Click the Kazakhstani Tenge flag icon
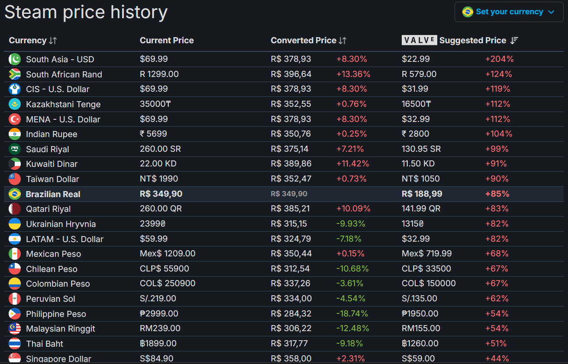 [15, 104]
